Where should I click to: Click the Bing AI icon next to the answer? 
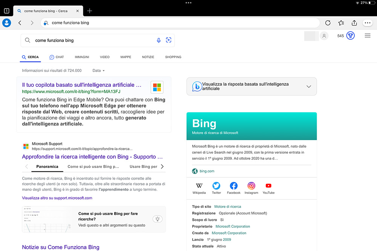coord(197,86)
